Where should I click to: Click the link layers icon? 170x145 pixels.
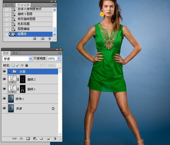tap(14, 139)
